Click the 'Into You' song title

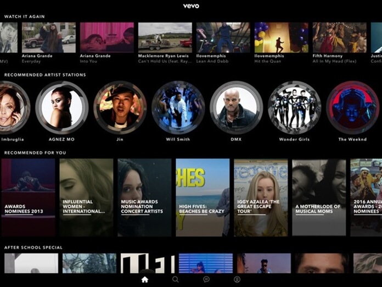click(x=88, y=61)
